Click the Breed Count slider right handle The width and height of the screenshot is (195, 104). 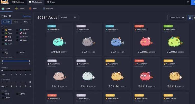(30, 61)
